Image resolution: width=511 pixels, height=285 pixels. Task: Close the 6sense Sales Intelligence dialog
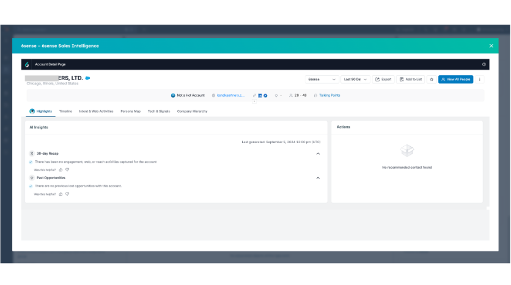click(491, 46)
